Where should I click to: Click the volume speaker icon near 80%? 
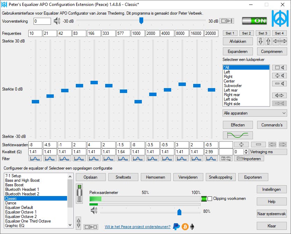pos(94,210)
